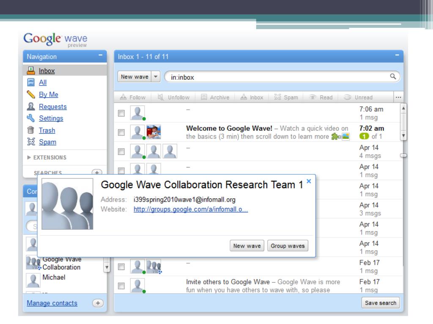The image size is (433, 324).
Task: Open the Trash link
Action: pos(47,130)
